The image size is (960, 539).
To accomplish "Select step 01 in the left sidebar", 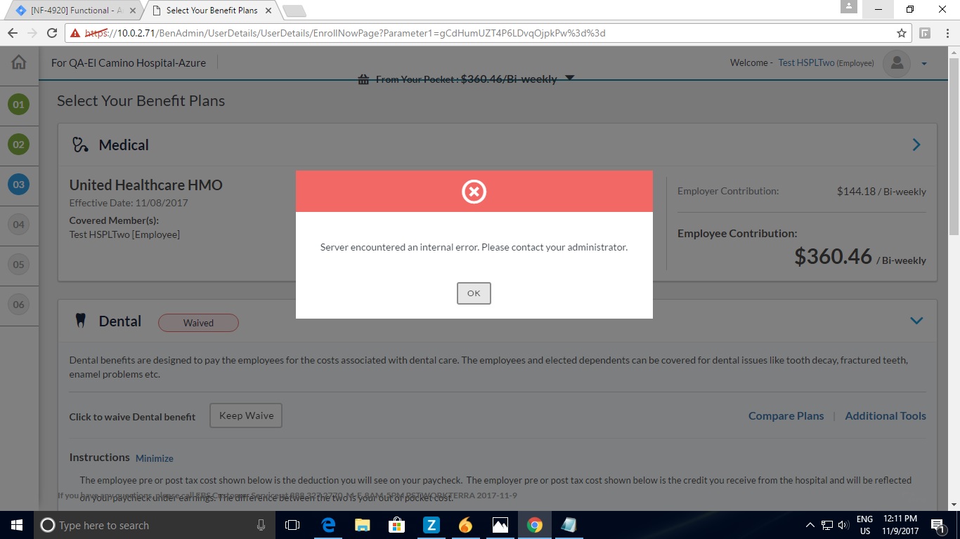I will 19,105.
